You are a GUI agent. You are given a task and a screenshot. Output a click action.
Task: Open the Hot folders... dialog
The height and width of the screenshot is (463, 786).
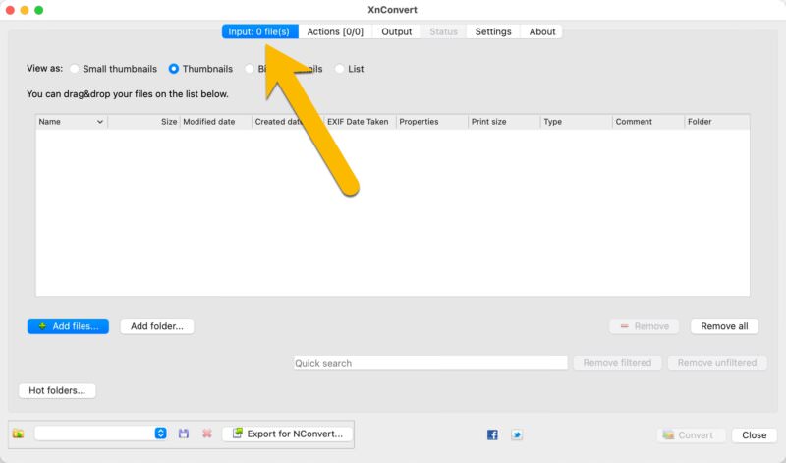pos(57,391)
